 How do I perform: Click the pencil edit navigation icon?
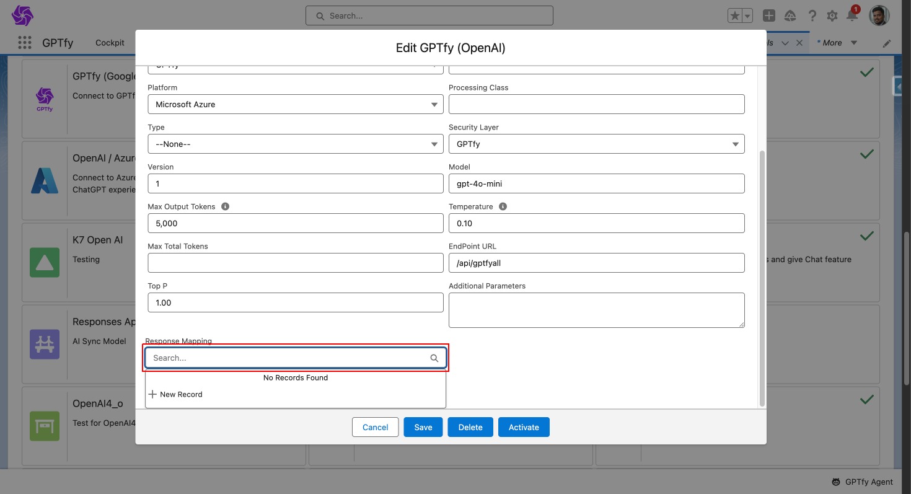(887, 43)
